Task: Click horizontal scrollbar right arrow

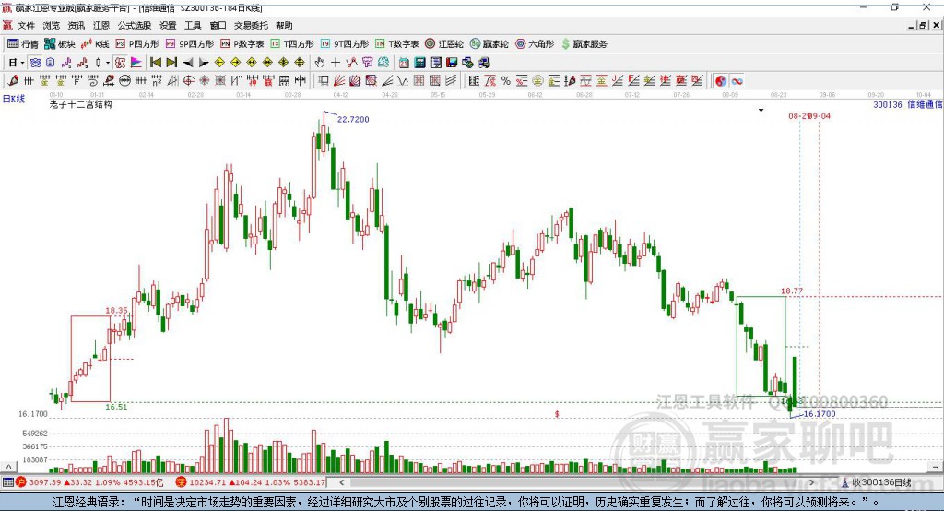Action: [811, 482]
